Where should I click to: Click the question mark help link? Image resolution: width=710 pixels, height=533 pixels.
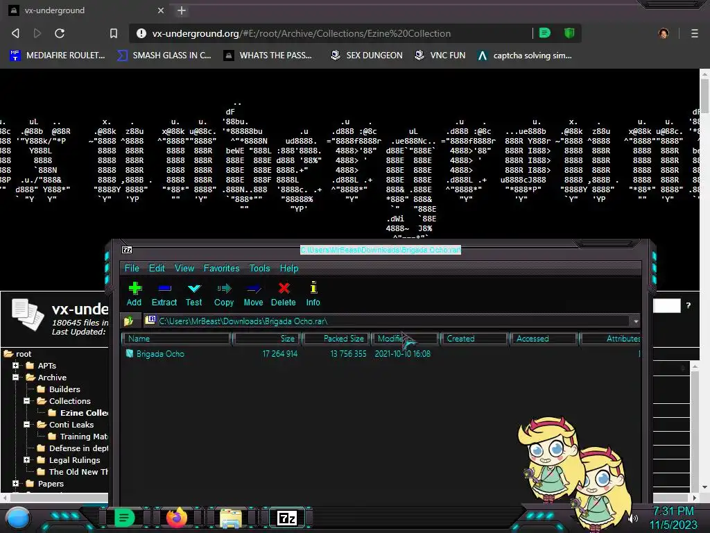(689, 305)
